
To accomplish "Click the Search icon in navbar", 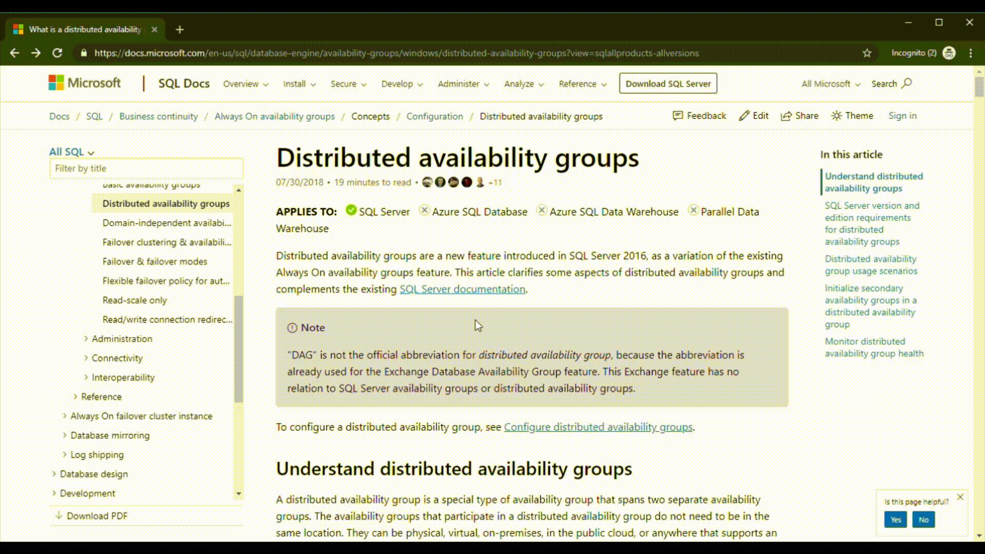I will point(907,83).
